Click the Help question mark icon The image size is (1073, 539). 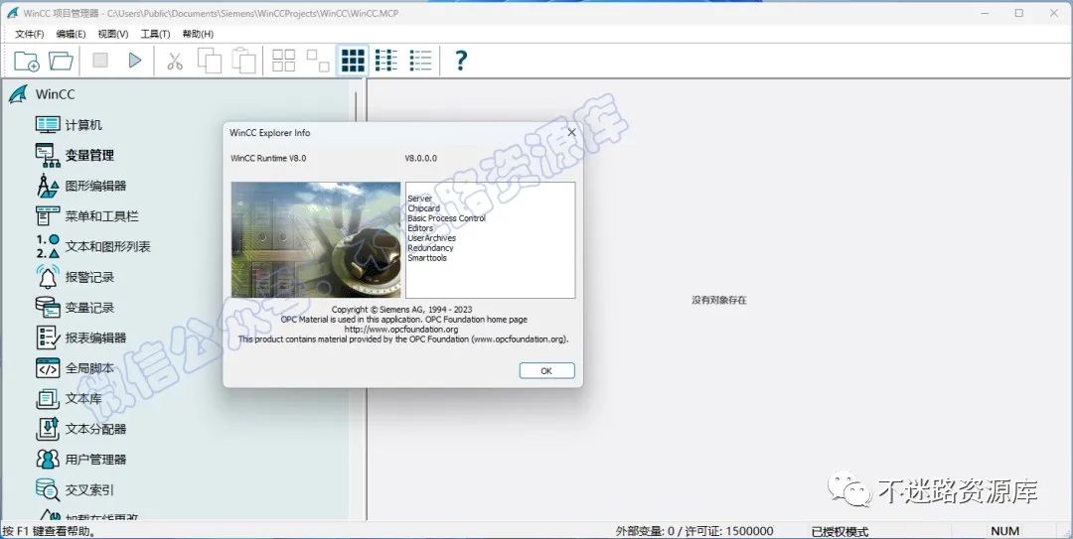(x=461, y=61)
